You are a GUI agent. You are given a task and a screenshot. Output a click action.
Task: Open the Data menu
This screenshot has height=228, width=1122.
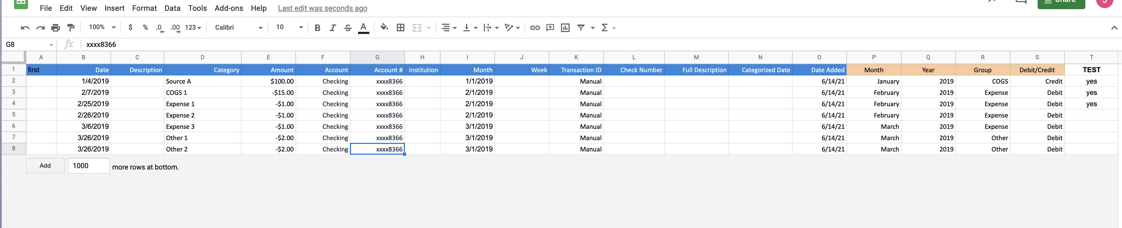pos(172,8)
